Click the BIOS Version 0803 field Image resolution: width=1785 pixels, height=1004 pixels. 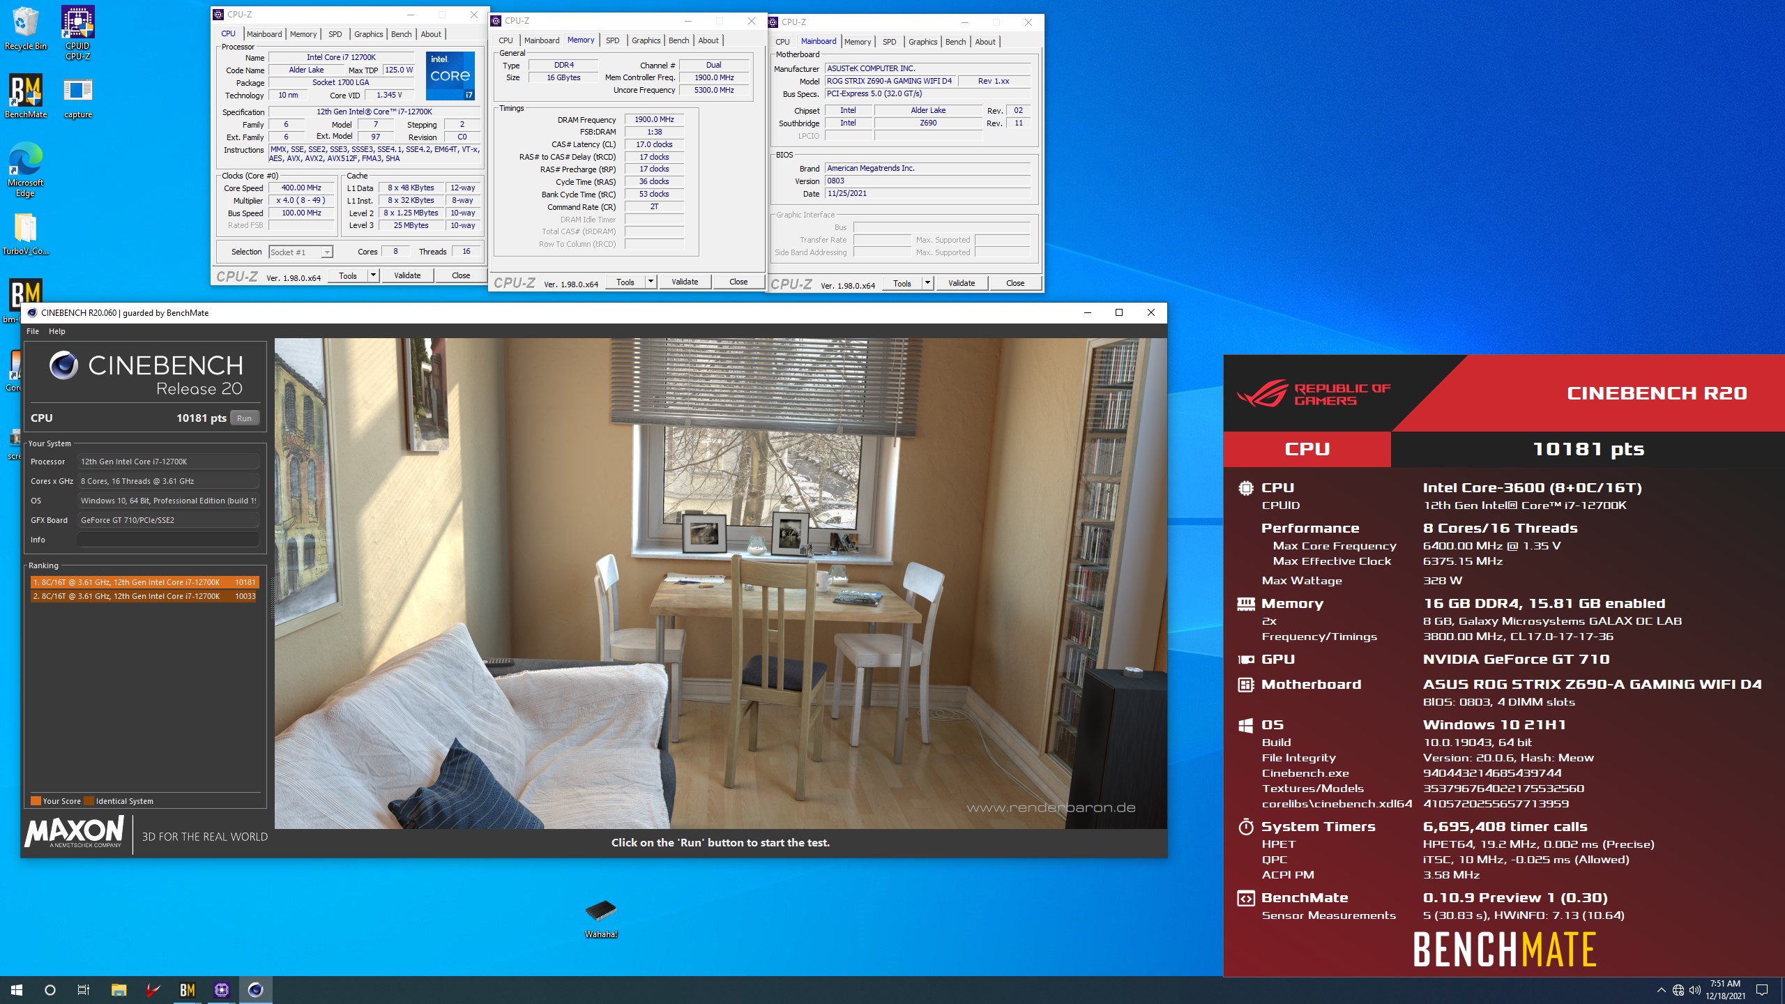click(x=927, y=181)
